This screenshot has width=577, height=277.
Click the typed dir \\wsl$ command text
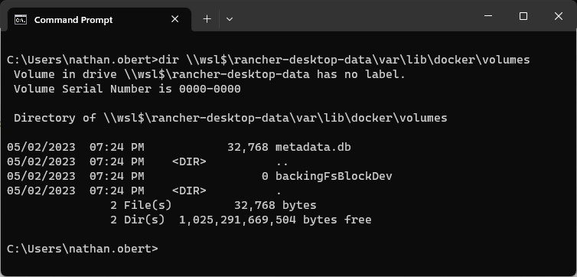344,60
